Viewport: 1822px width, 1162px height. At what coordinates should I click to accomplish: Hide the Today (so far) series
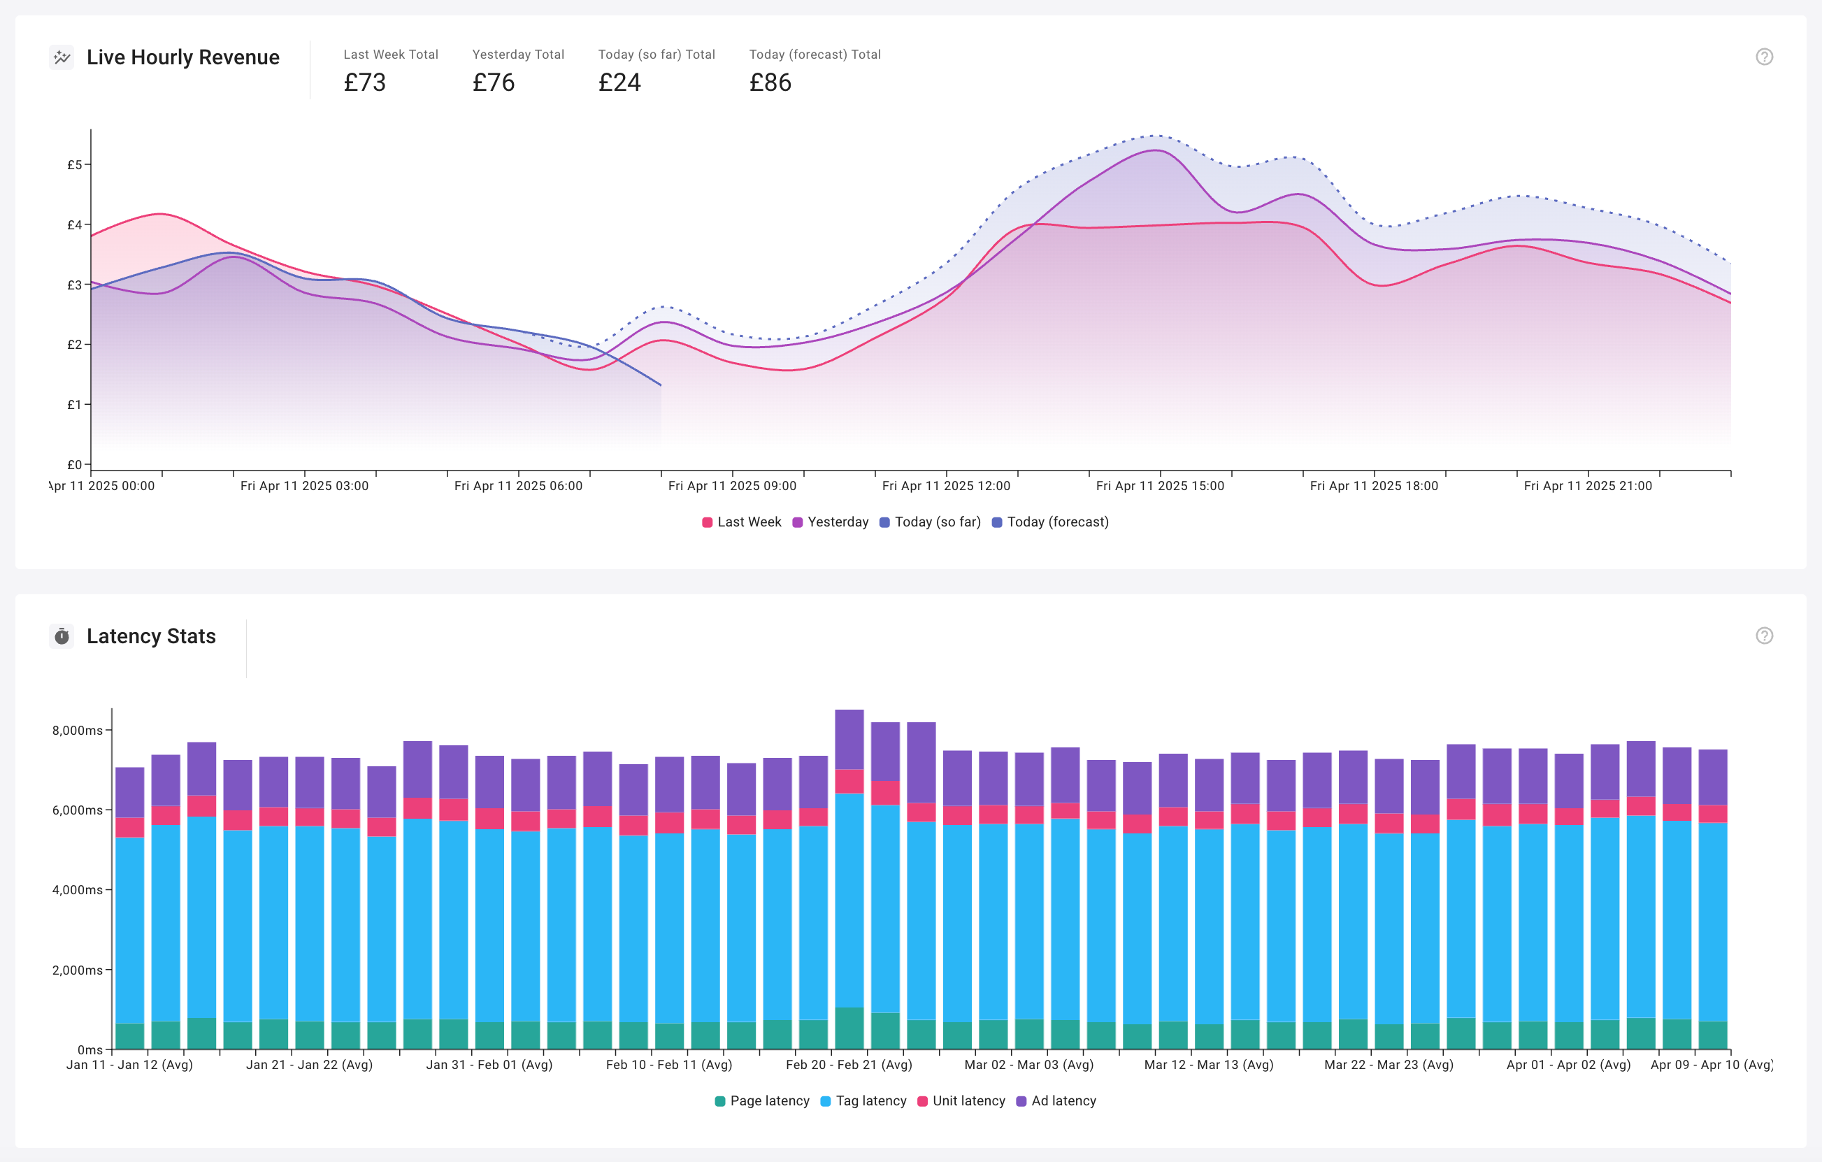[x=930, y=522]
